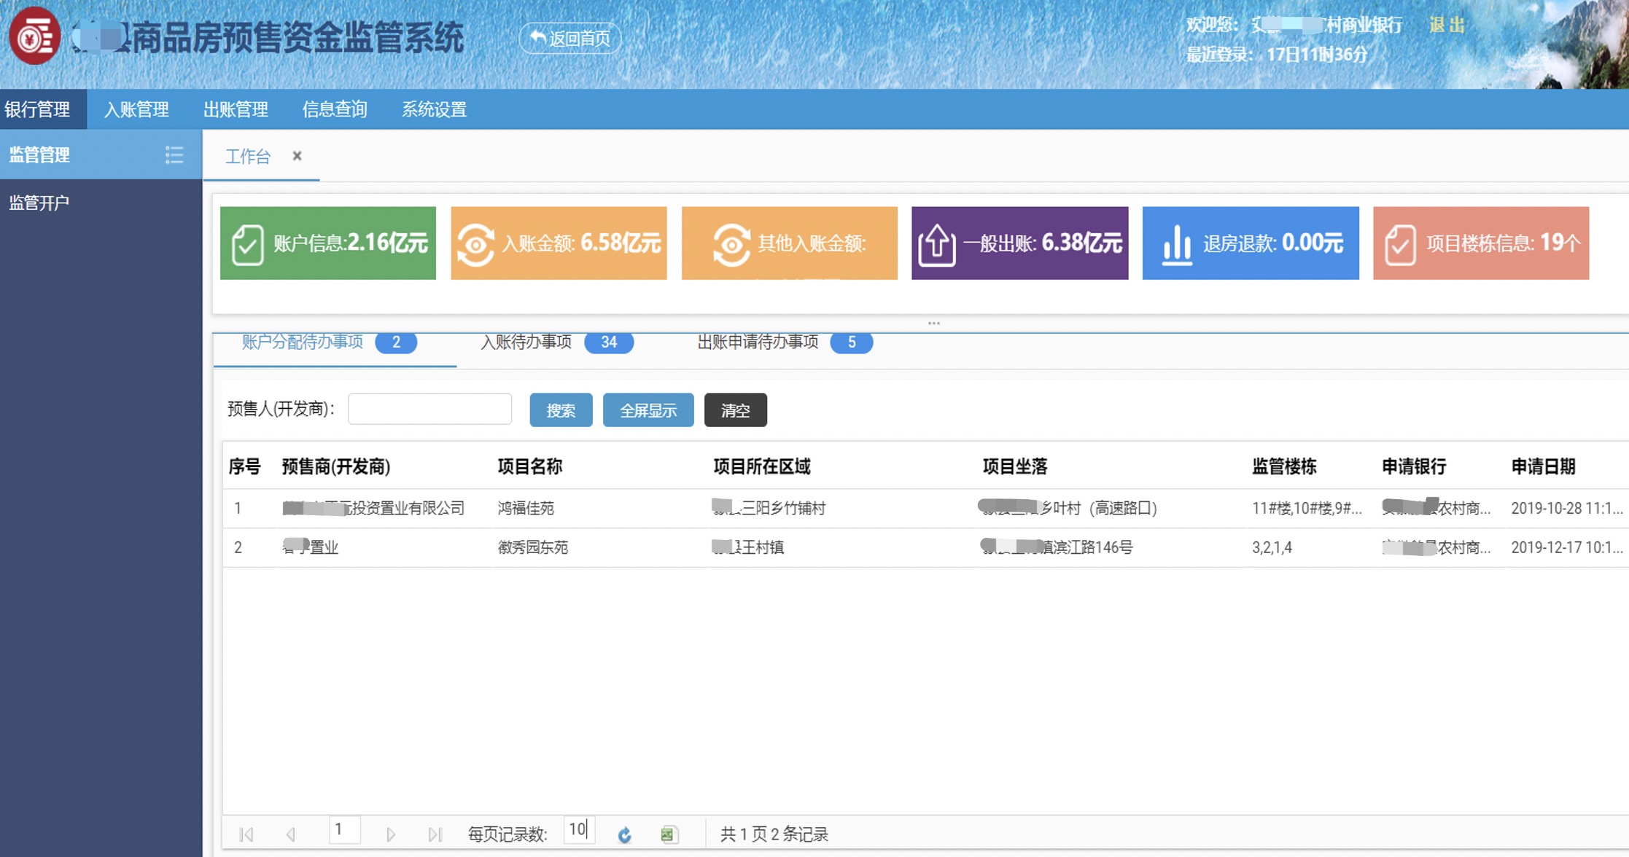Click the 一般出账 purple upload card
1629x857 pixels.
click(x=1019, y=243)
